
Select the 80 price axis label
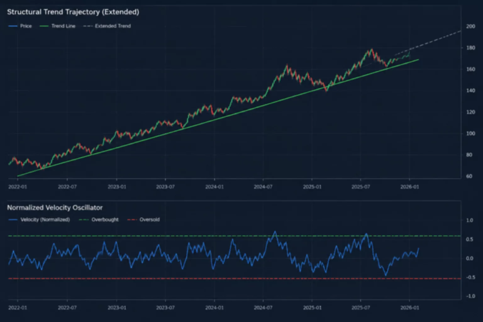469,155
